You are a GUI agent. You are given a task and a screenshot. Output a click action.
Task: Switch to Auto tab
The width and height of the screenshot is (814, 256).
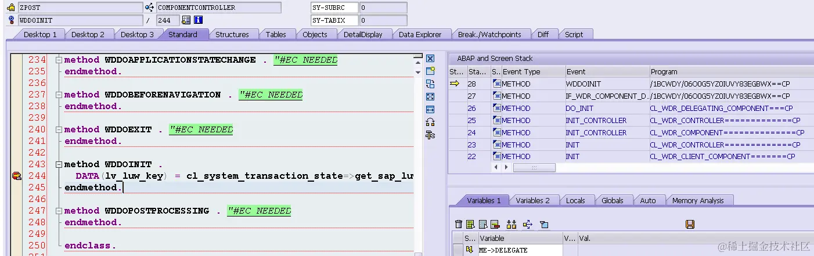click(648, 200)
